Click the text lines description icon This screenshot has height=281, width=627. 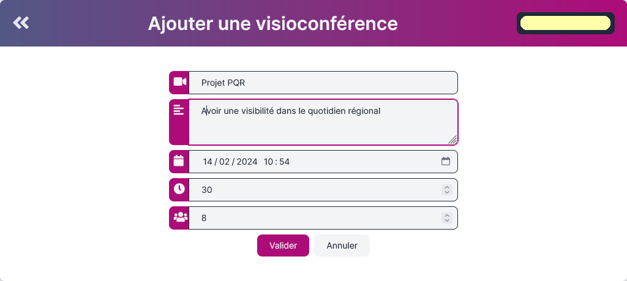point(179,110)
